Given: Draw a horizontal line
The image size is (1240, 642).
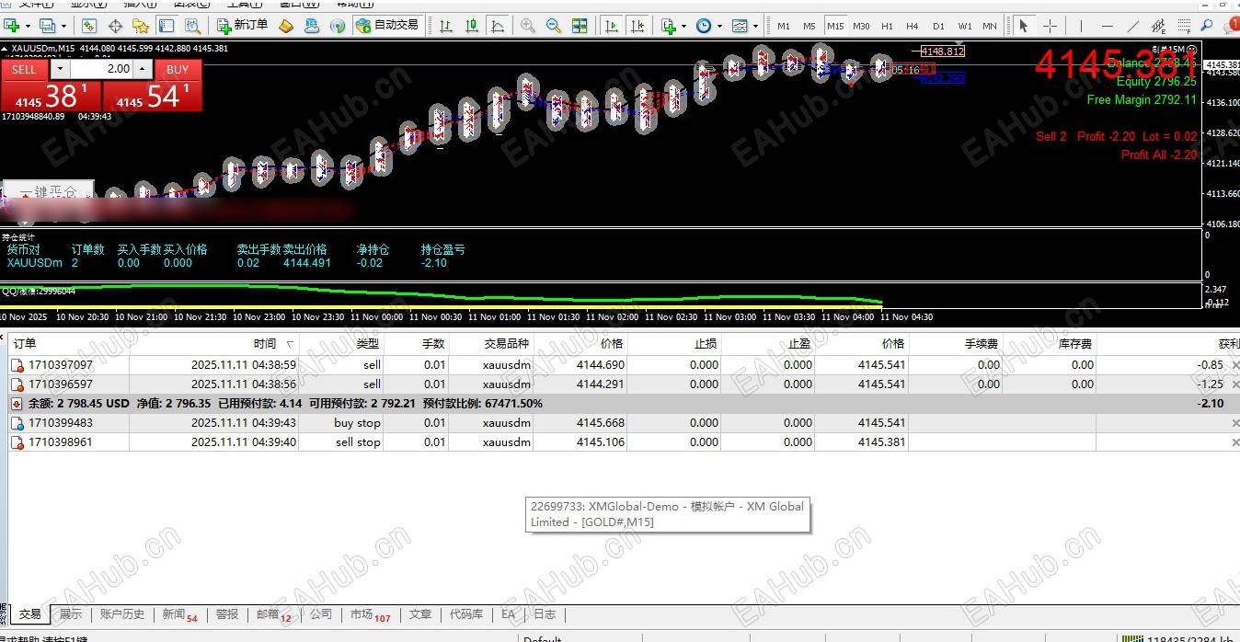Looking at the screenshot, I should pos(1107,26).
